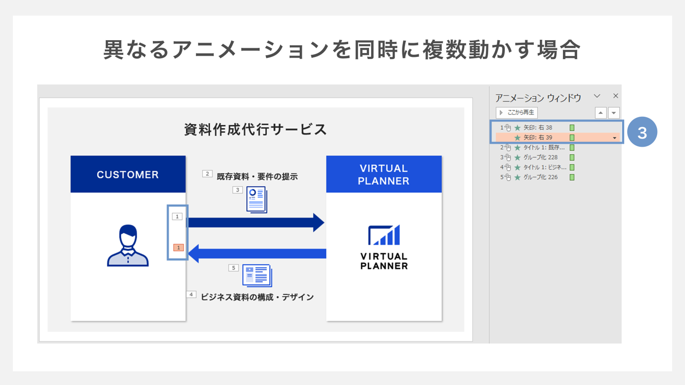Expand the アニメーション ウィンドウ panel chevron
The image size is (685, 385).
pos(597,97)
